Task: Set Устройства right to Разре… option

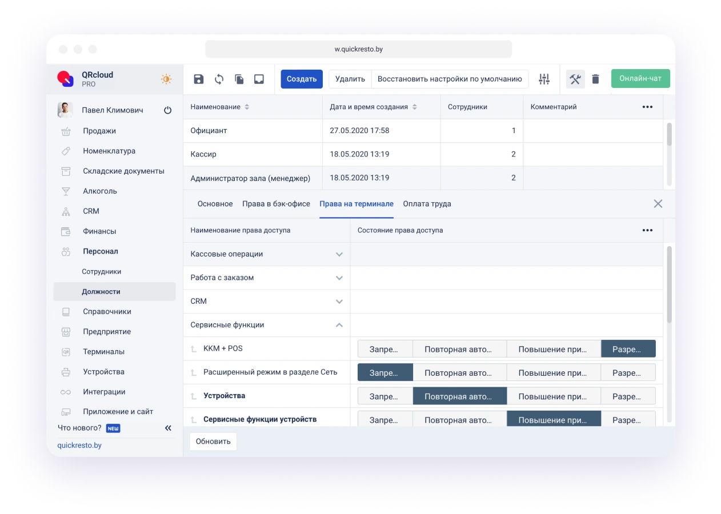Action: click(x=627, y=396)
